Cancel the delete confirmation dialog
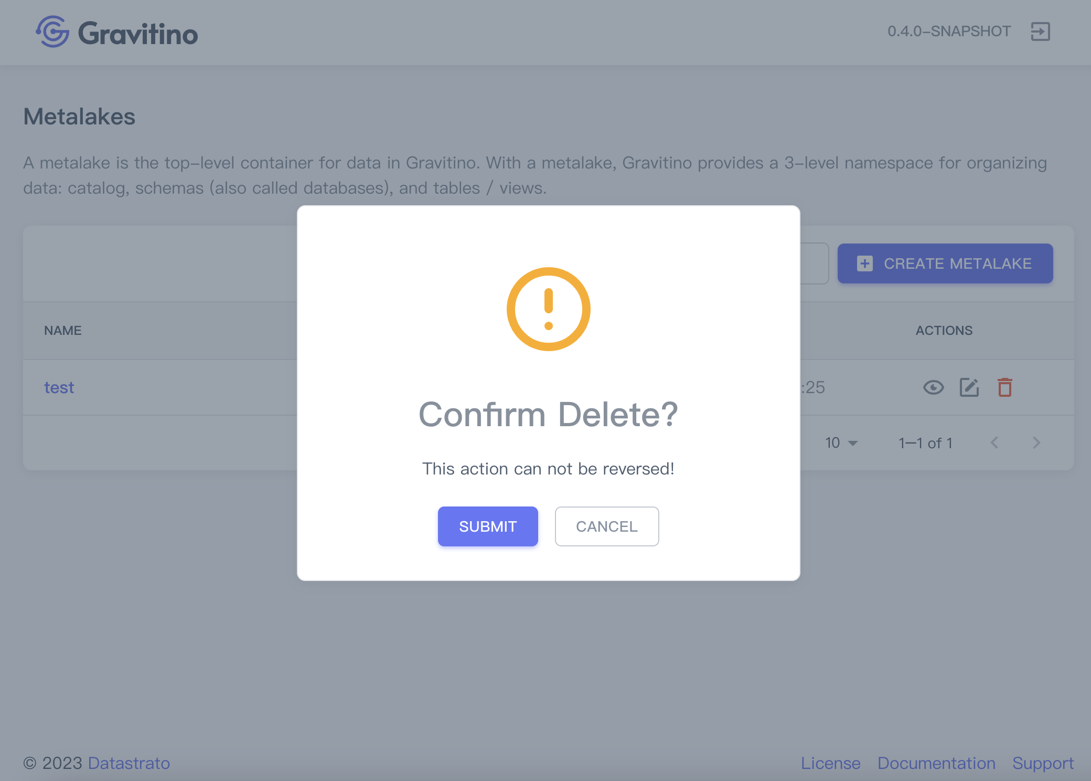 (x=606, y=526)
